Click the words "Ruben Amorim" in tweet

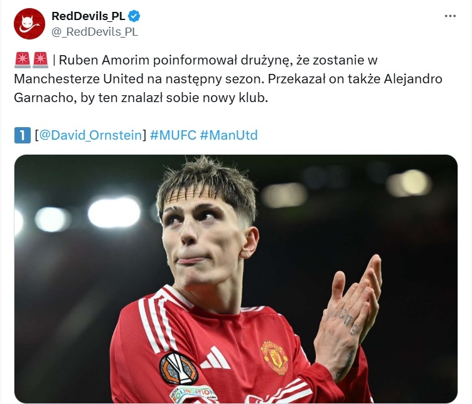tap(104, 60)
